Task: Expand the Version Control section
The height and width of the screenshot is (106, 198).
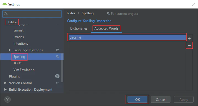Action: [x=6, y=83]
